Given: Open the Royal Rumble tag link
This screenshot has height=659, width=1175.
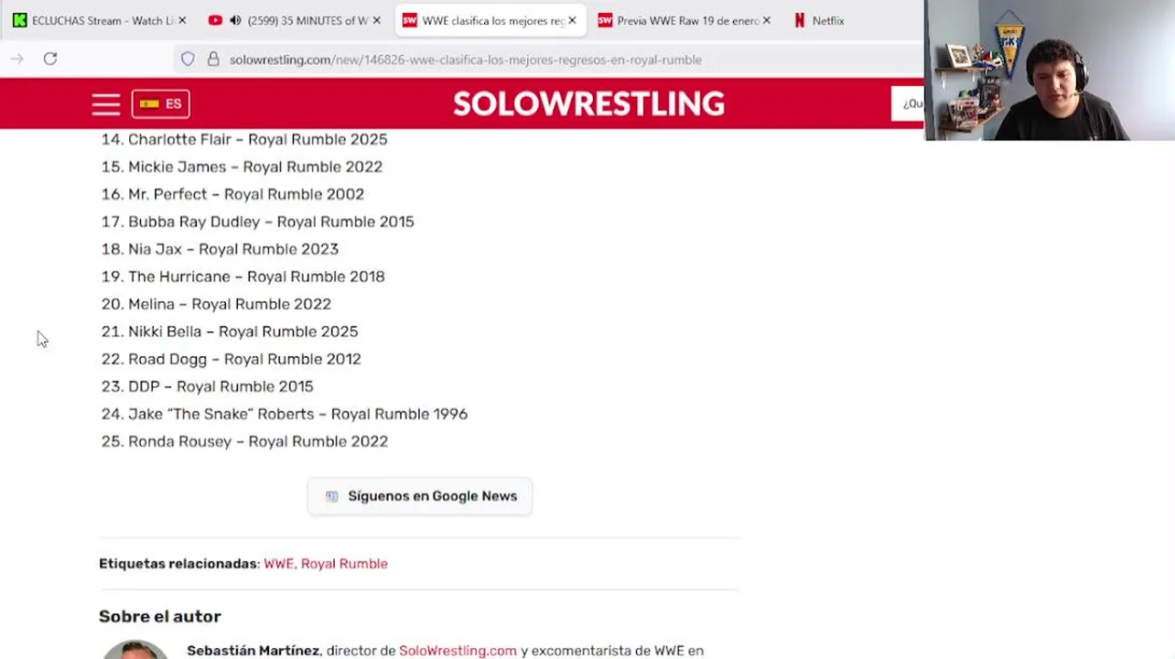Looking at the screenshot, I should click(344, 564).
